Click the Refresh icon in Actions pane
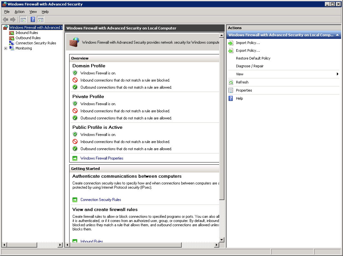Viewport: 343px width, 256px height. (231, 82)
